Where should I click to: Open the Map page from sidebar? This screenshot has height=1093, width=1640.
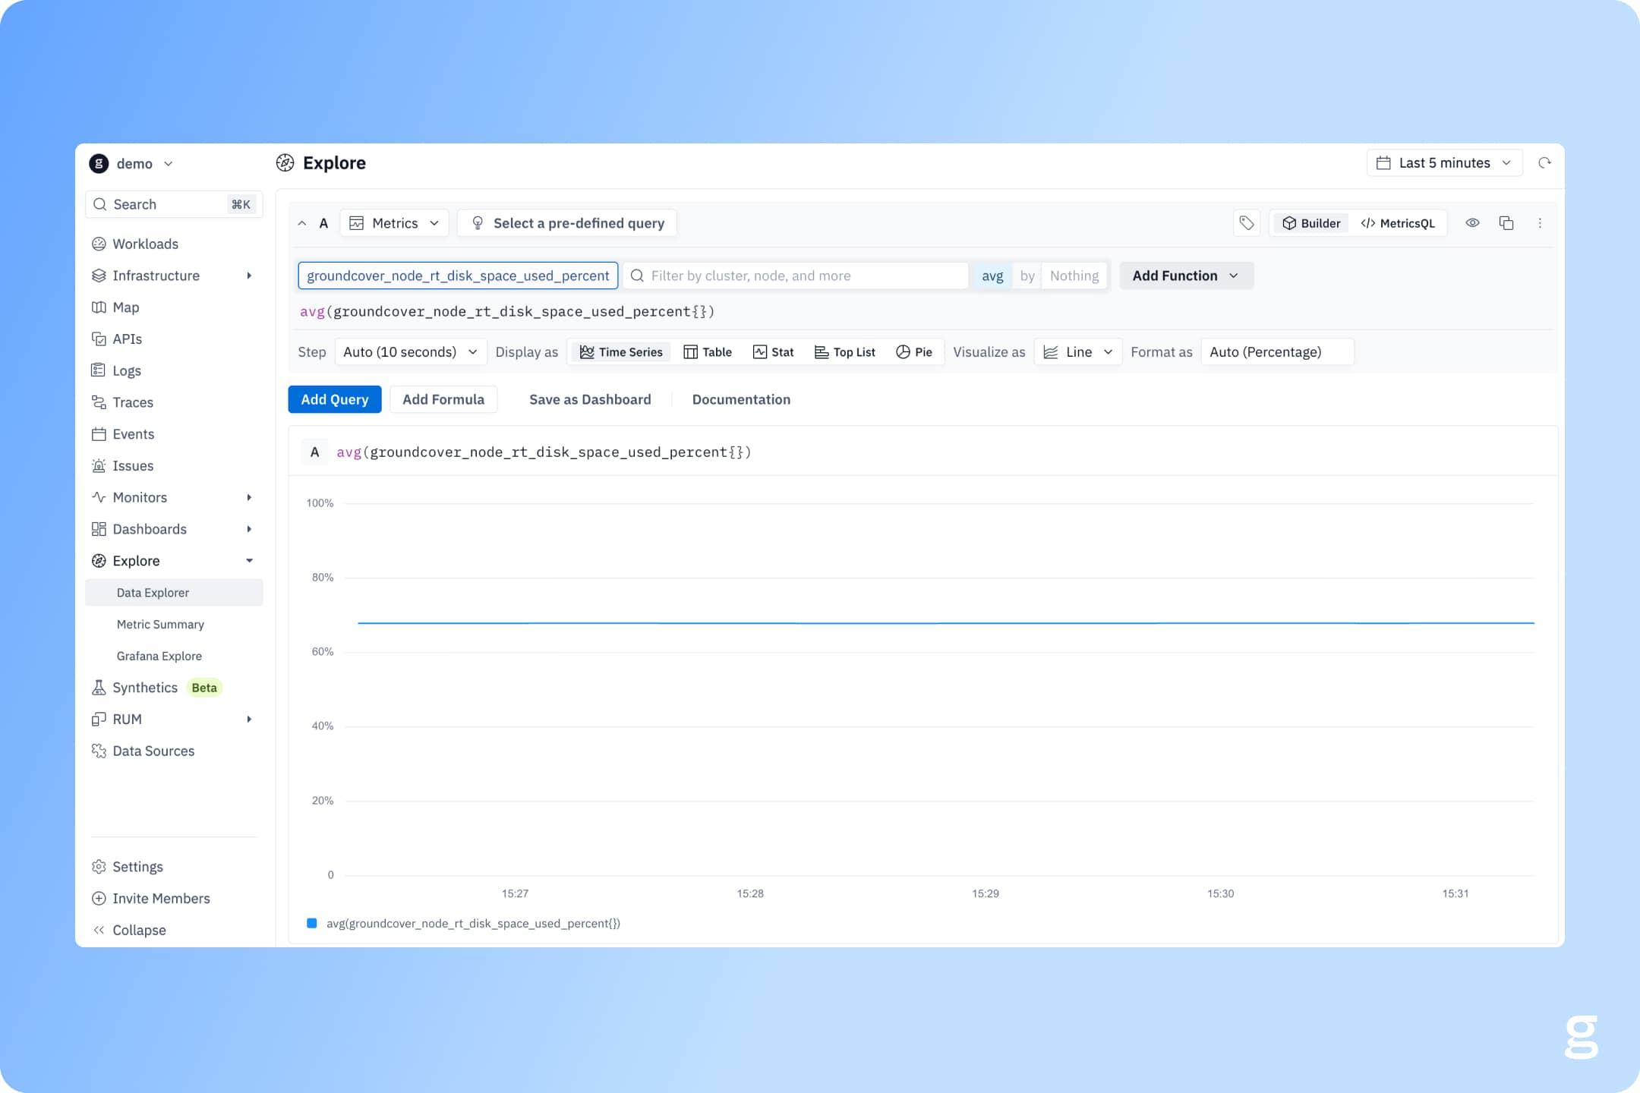point(125,307)
